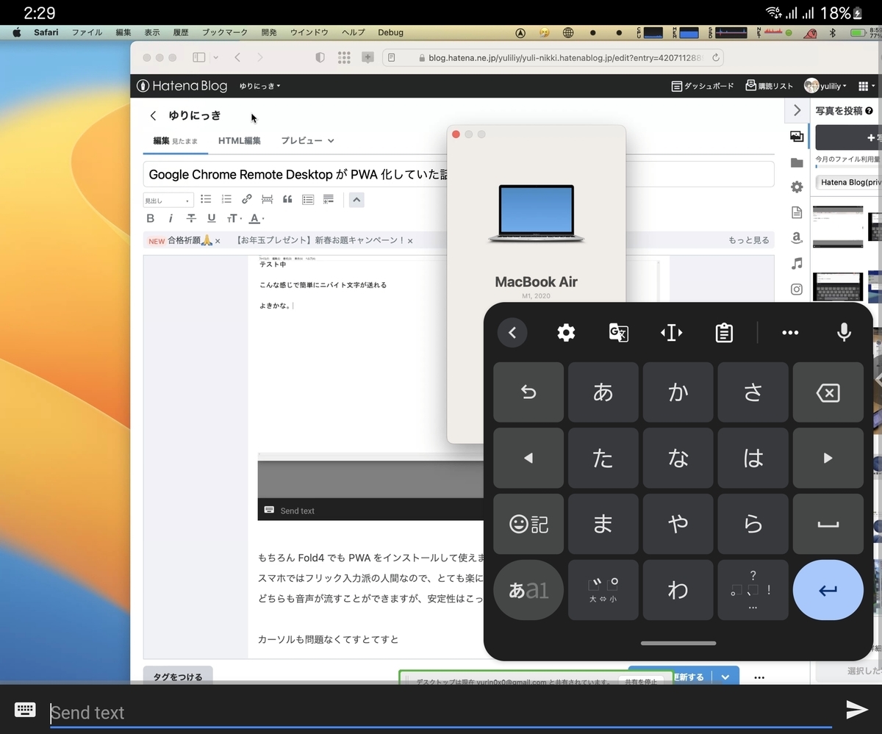Click the blog post title field
The image size is (882, 734).
click(x=459, y=174)
